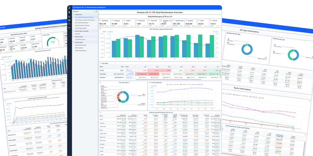This screenshot has width=313, height=156.
Task: Select the Whey row in product table
Action: coord(160,120)
